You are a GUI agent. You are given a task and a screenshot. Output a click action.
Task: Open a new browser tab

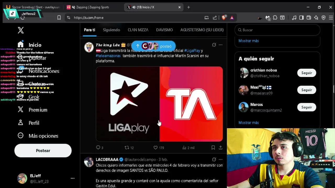coord(188,7)
